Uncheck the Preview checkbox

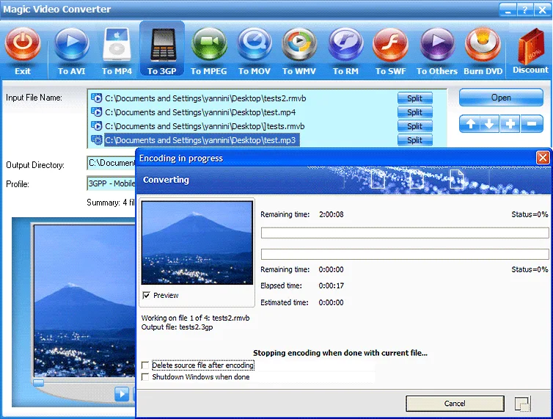(x=146, y=295)
